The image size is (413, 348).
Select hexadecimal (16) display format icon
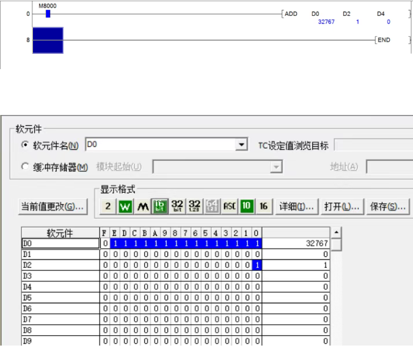click(263, 207)
